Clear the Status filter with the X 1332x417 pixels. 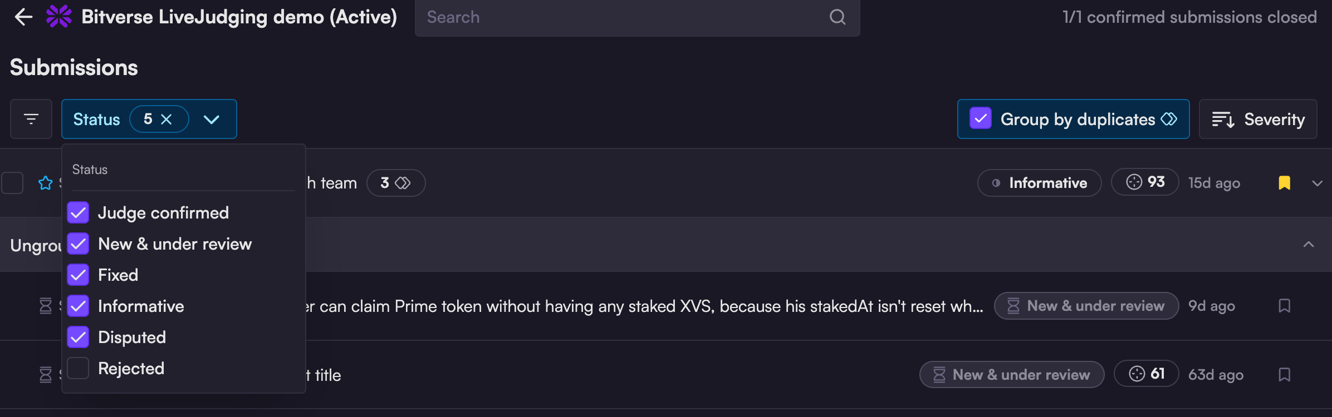(166, 119)
